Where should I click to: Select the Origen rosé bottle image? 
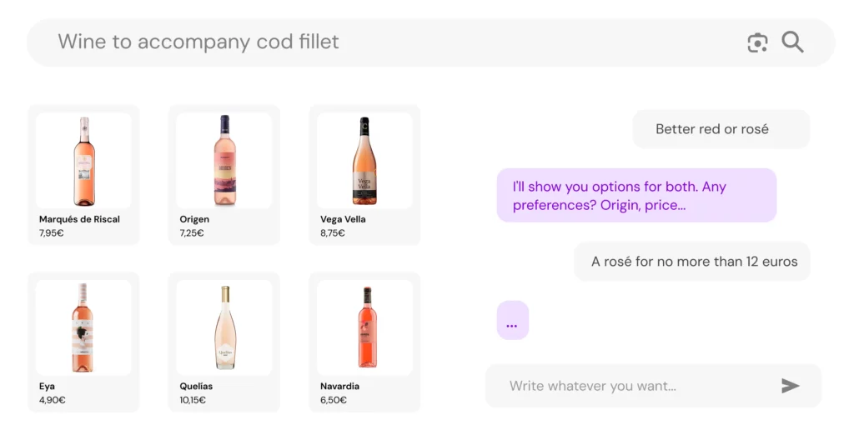[224, 161]
